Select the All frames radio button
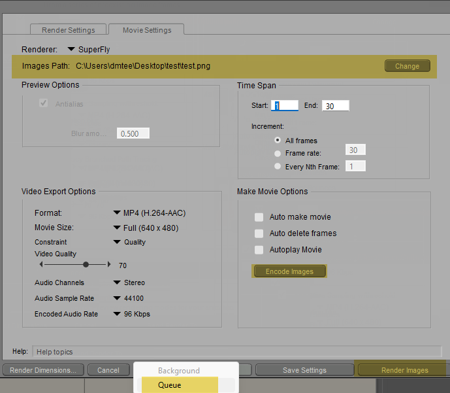The height and width of the screenshot is (393, 450). click(x=278, y=141)
